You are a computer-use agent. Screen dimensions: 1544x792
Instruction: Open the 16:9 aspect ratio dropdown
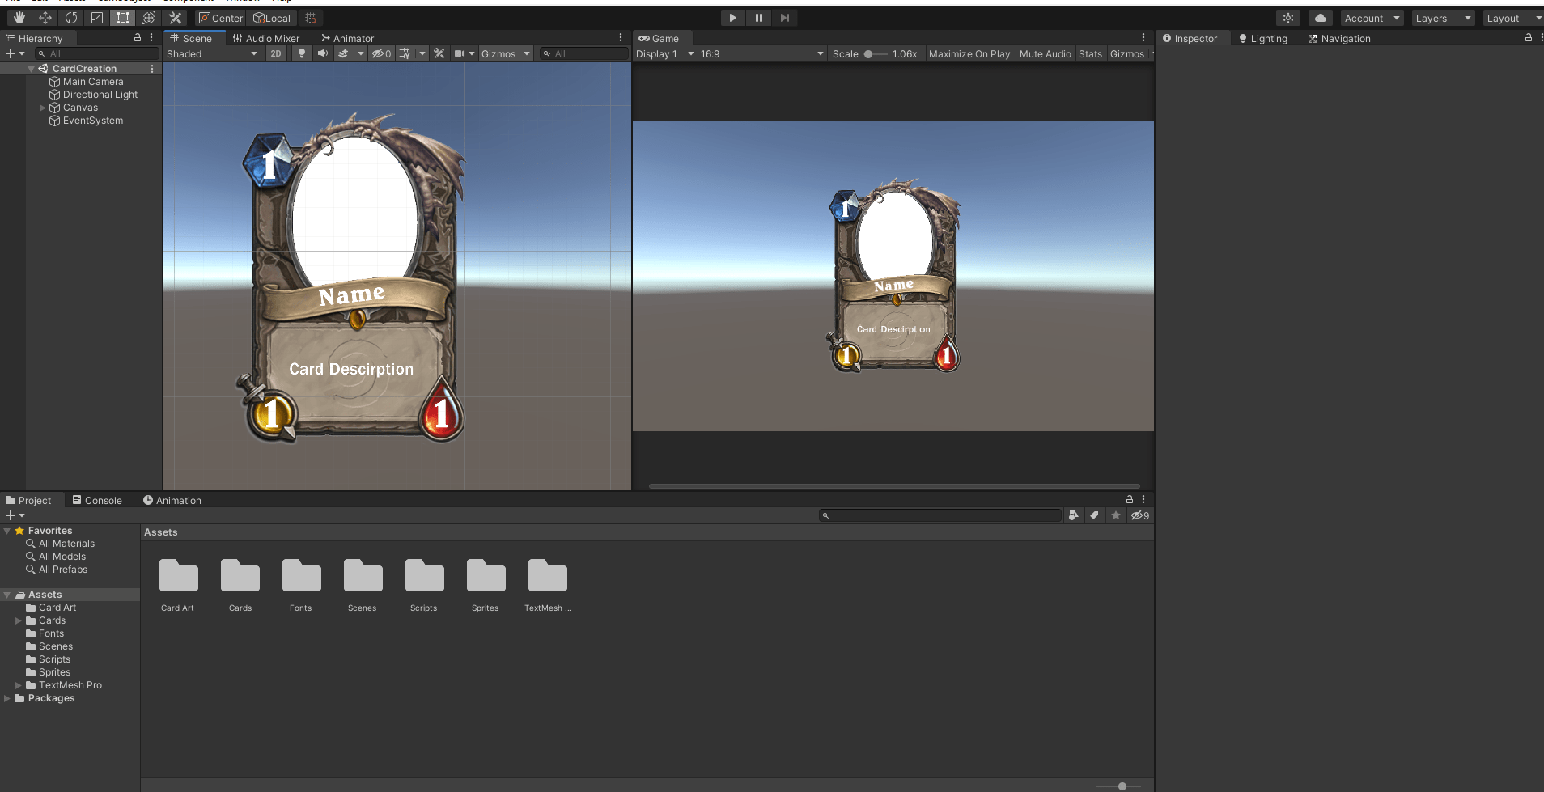click(762, 54)
